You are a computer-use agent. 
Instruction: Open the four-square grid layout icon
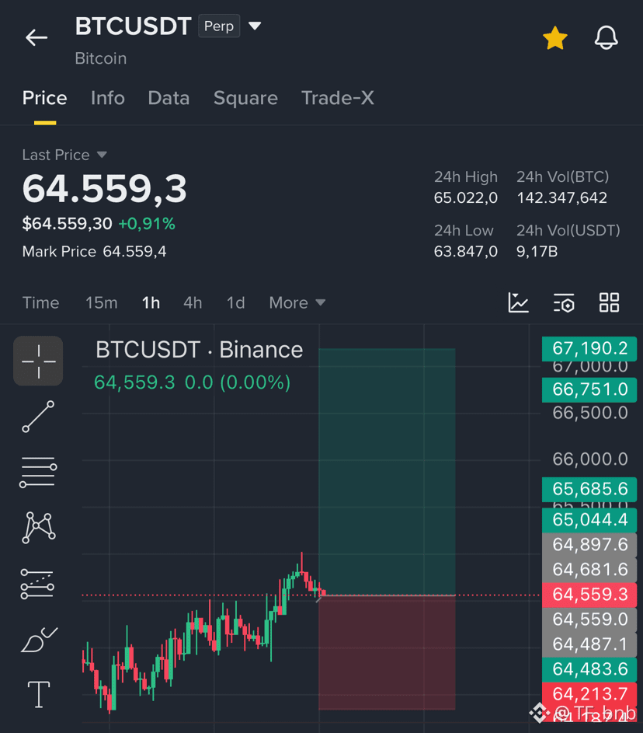[x=610, y=302]
